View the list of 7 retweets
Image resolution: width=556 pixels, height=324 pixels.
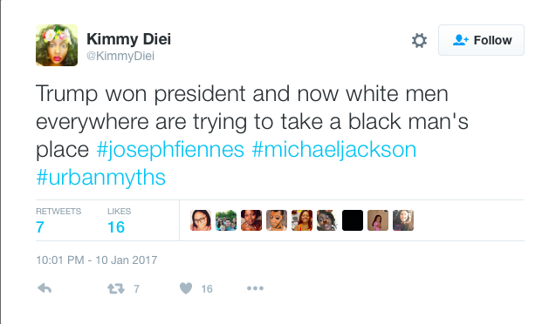click(58, 220)
